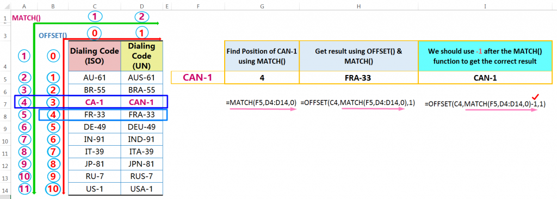Select the Dialing Code (ISO) header cell

95,56
